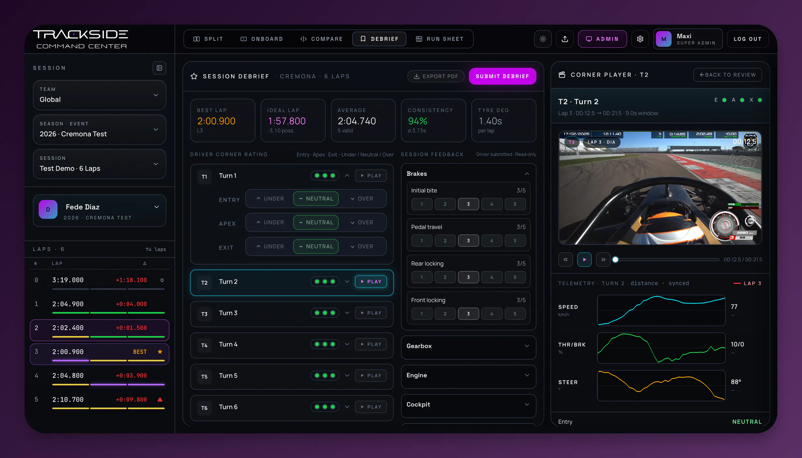Click the T3 corner badge
Image resolution: width=802 pixels, height=458 pixels.
pos(204,314)
